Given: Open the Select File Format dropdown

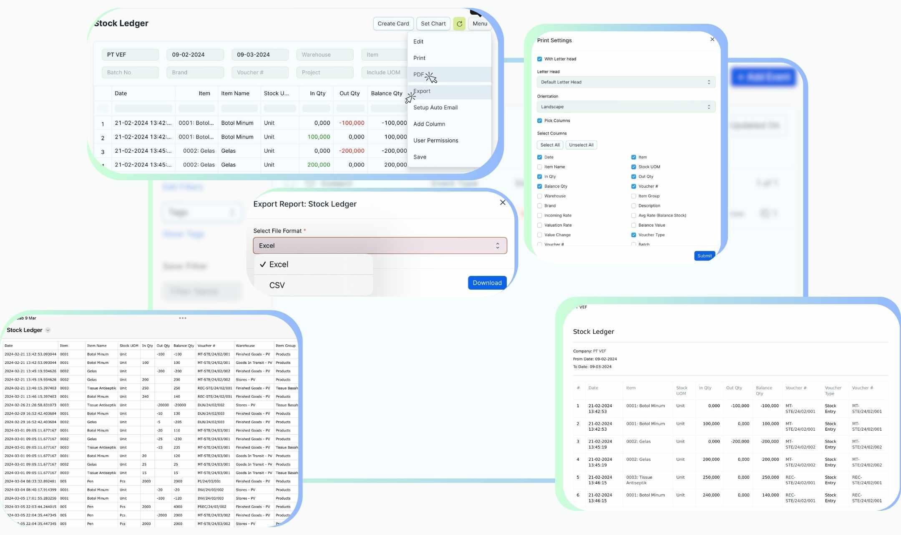Looking at the screenshot, I should click(380, 246).
